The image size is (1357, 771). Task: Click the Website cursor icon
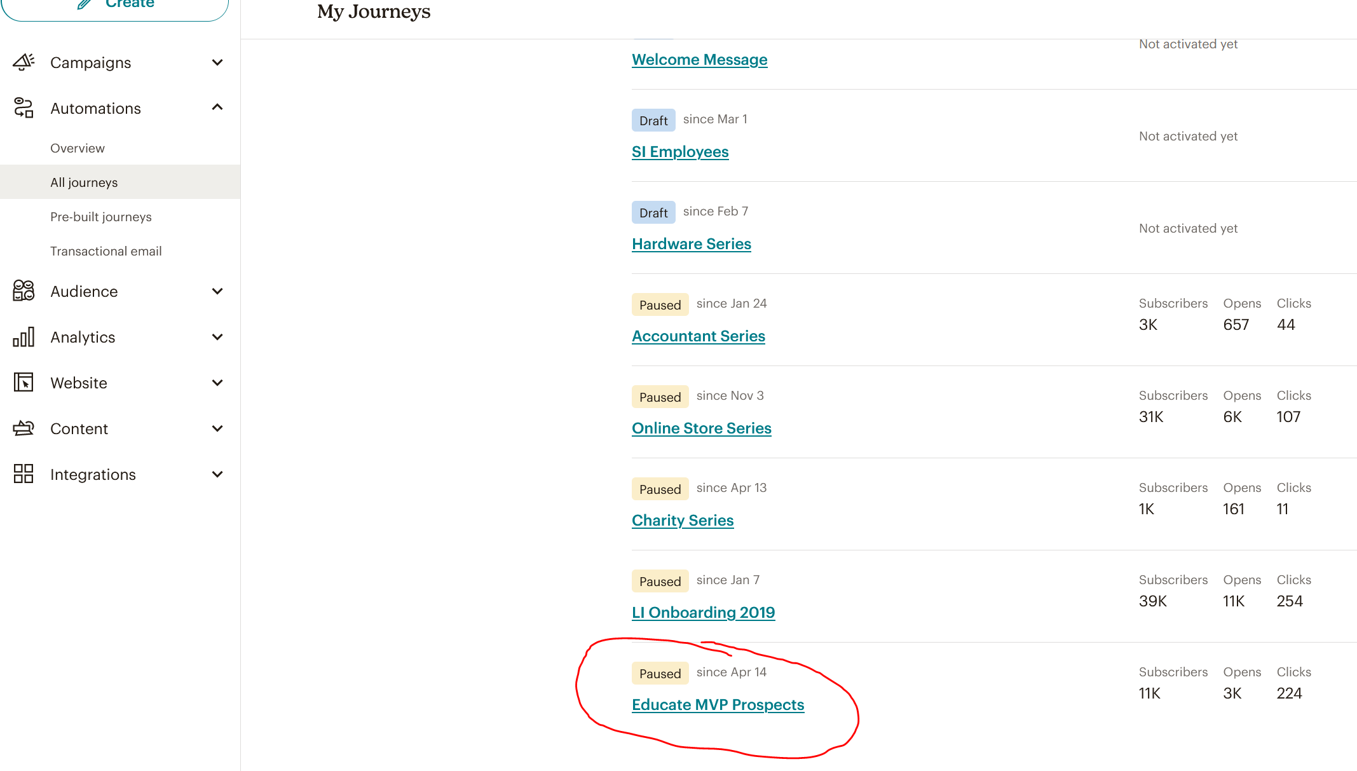24,383
